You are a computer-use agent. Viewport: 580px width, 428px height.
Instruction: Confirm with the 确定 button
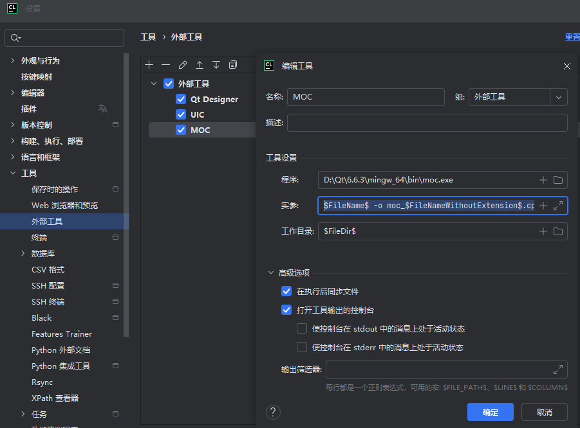(x=490, y=412)
